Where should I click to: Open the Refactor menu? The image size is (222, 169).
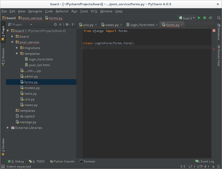coord(62,11)
